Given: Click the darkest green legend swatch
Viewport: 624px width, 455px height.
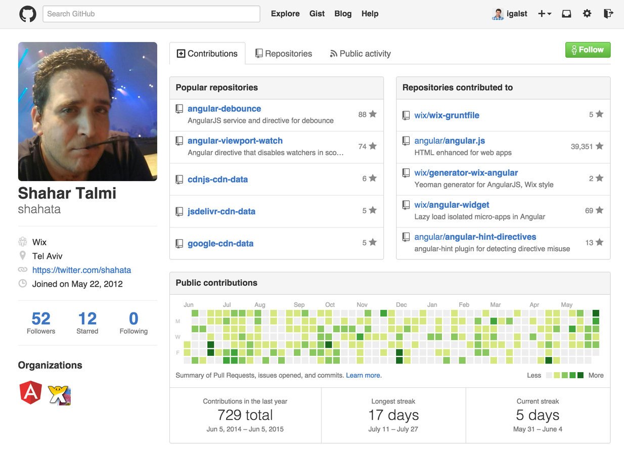Looking at the screenshot, I should (581, 375).
